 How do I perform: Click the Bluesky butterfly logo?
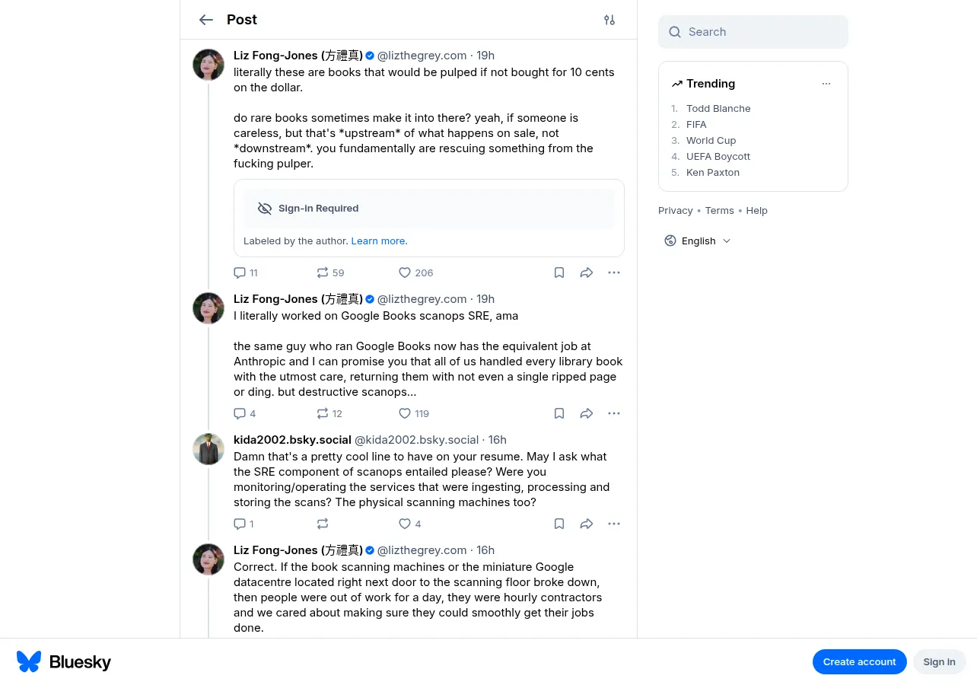(x=29, y=661)
